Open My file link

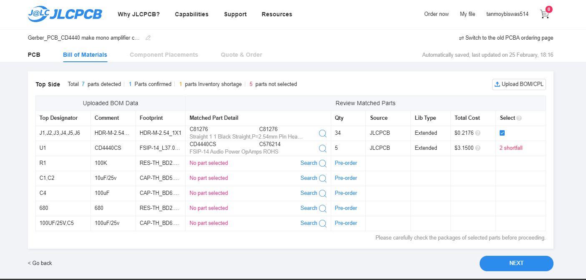click(x=468, y=14)
